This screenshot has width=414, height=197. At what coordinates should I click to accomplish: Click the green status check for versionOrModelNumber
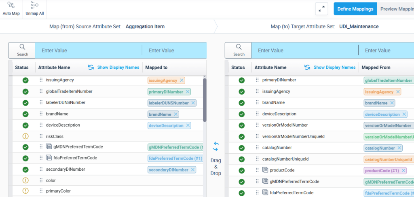tap(242, 125)
